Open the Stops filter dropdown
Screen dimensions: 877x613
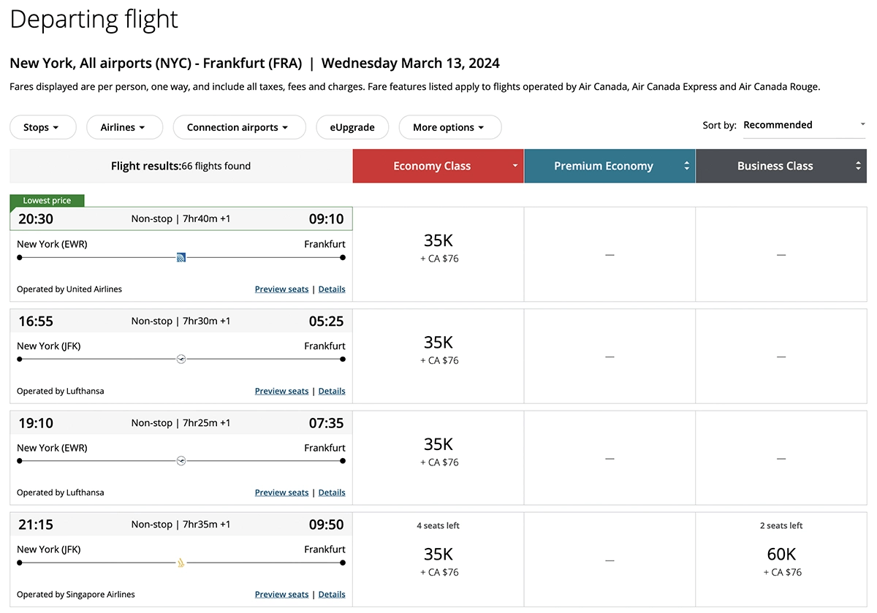tap(42, 127)
